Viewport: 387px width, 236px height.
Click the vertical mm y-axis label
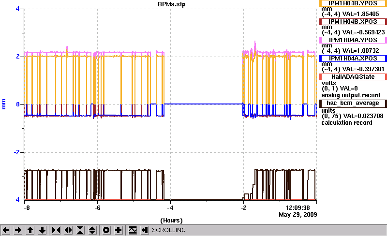click(x=3, y=104)
